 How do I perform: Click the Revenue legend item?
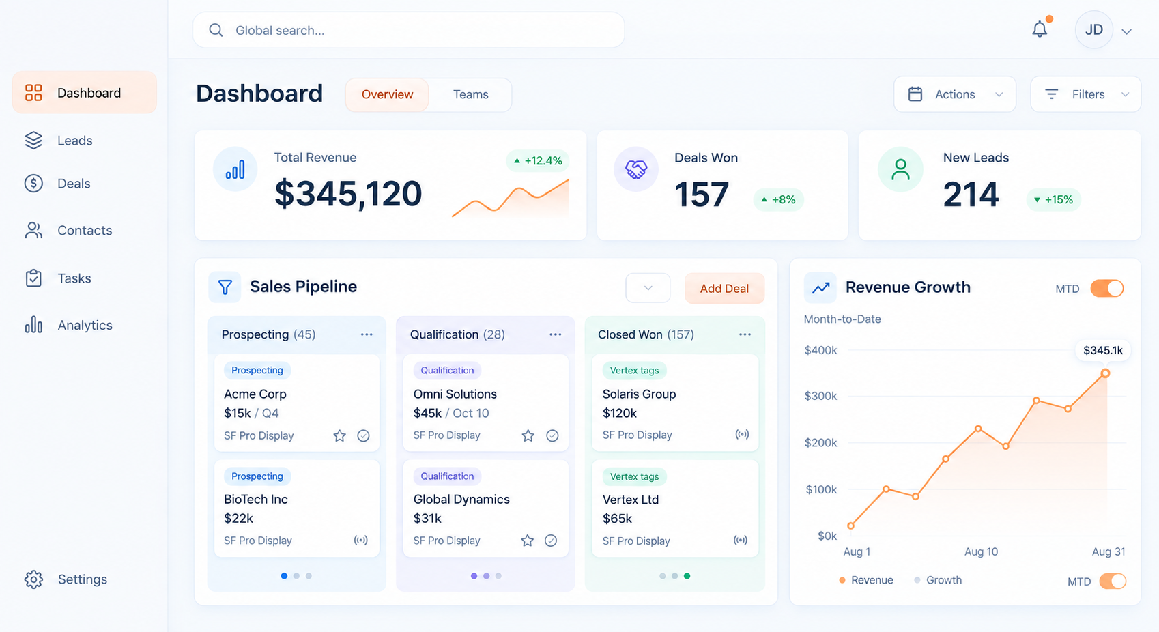coord(865,580)
